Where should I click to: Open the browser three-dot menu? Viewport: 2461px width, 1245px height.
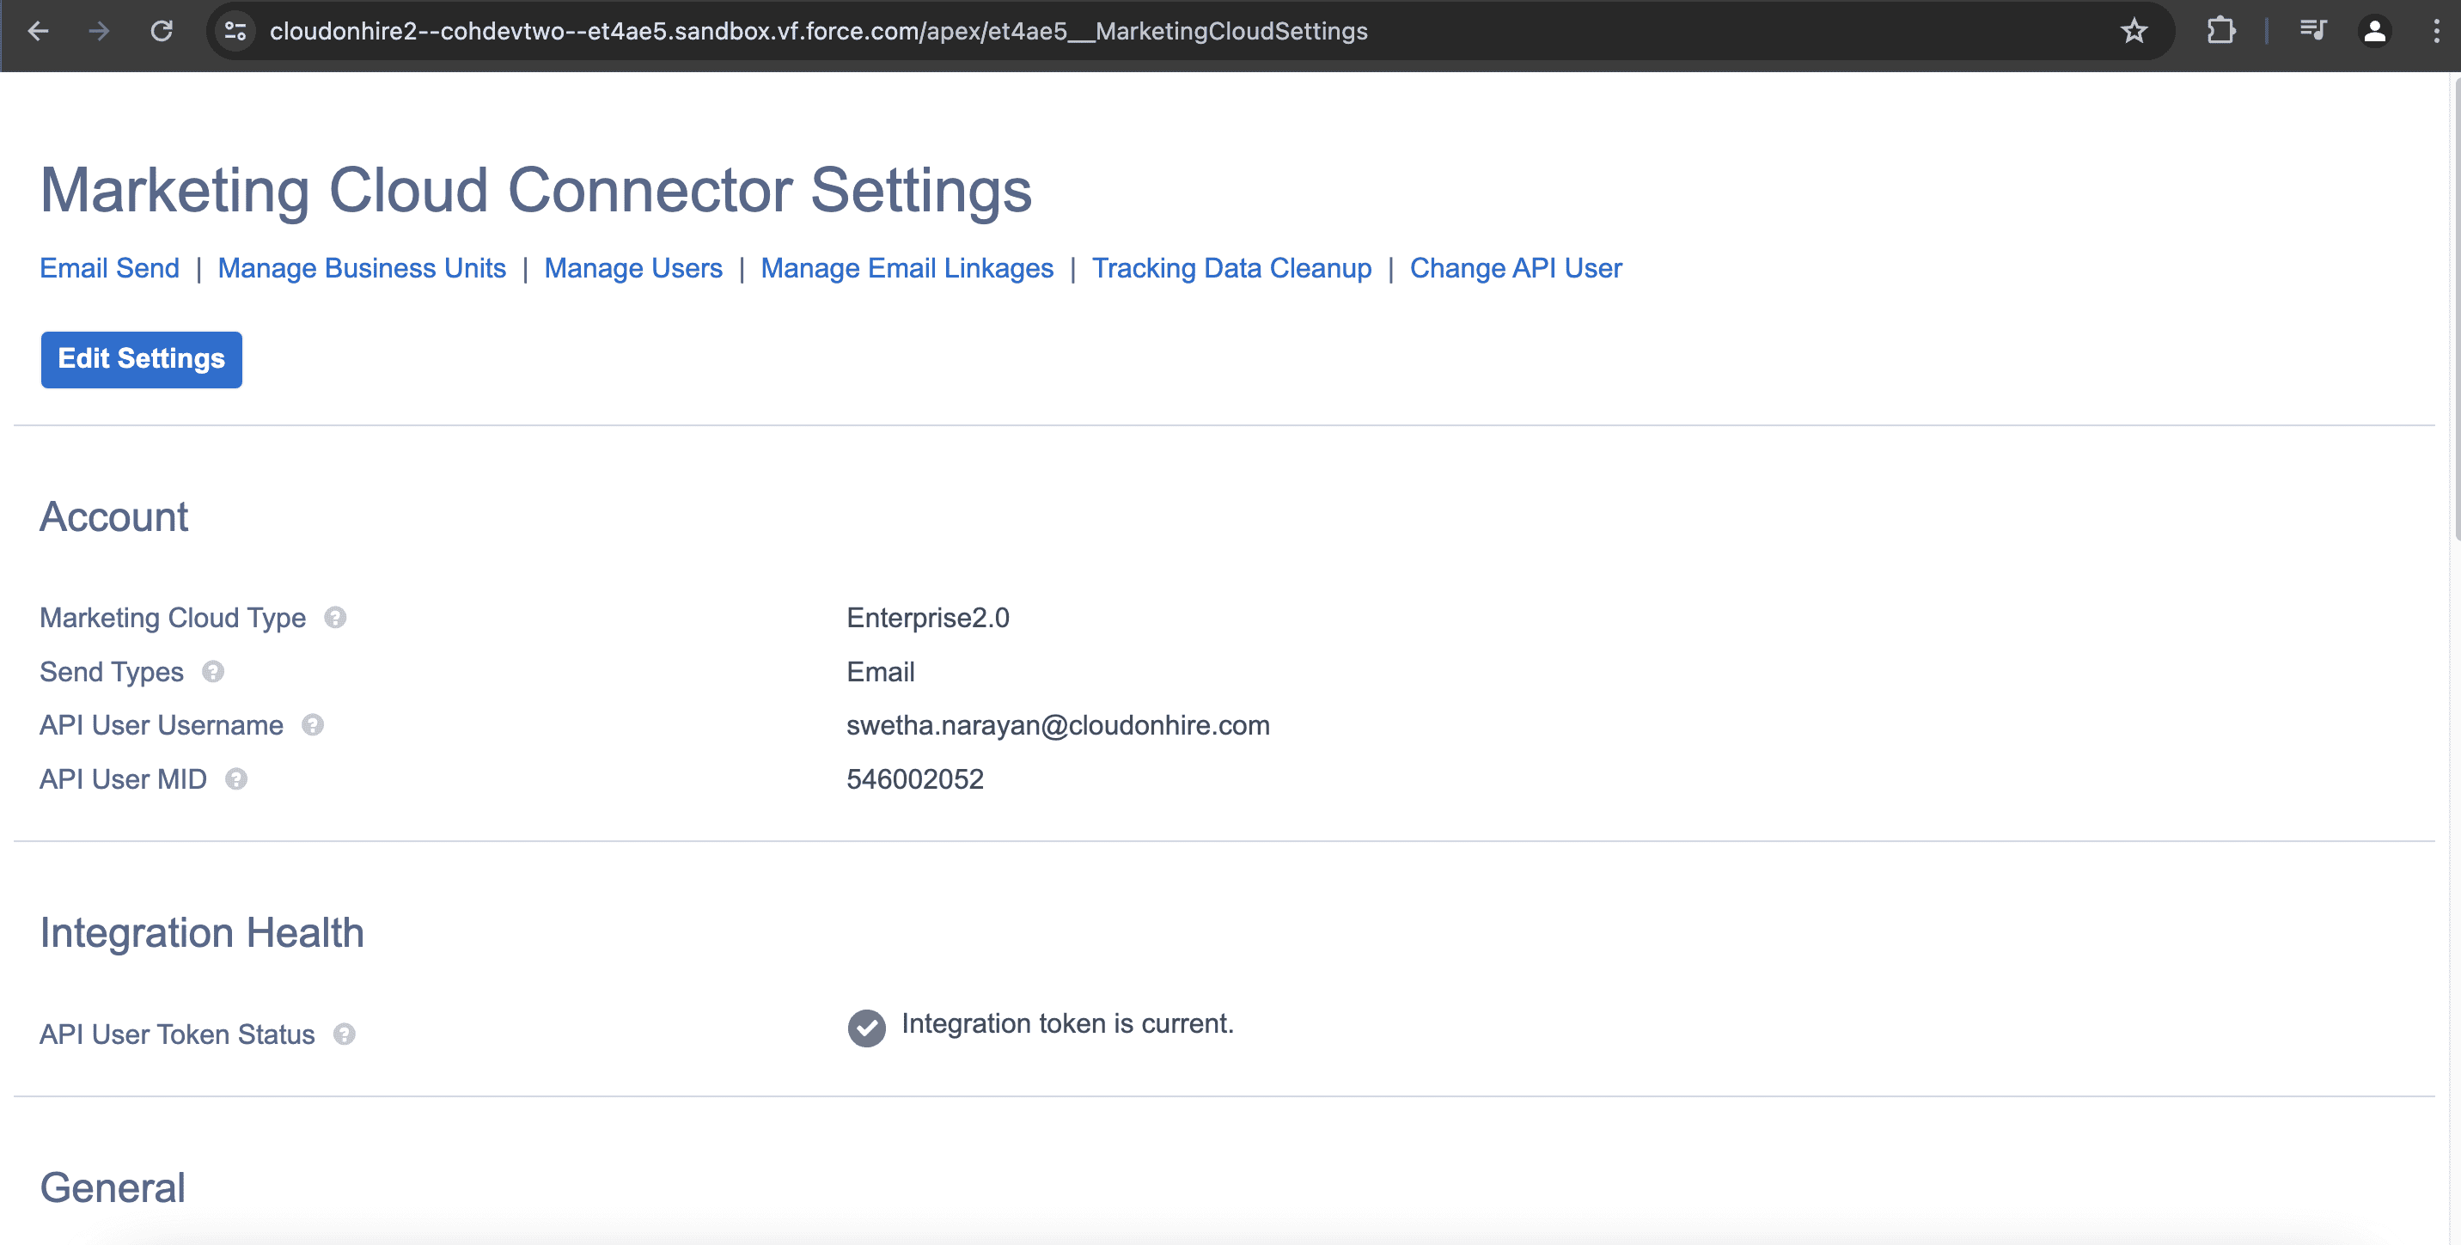coord(2436,32)
